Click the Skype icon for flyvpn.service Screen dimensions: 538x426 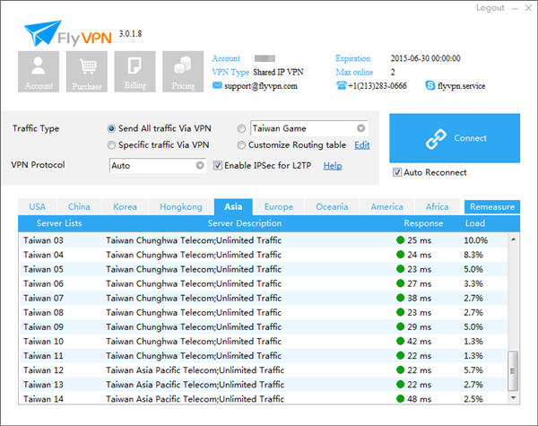pos(430,85)
